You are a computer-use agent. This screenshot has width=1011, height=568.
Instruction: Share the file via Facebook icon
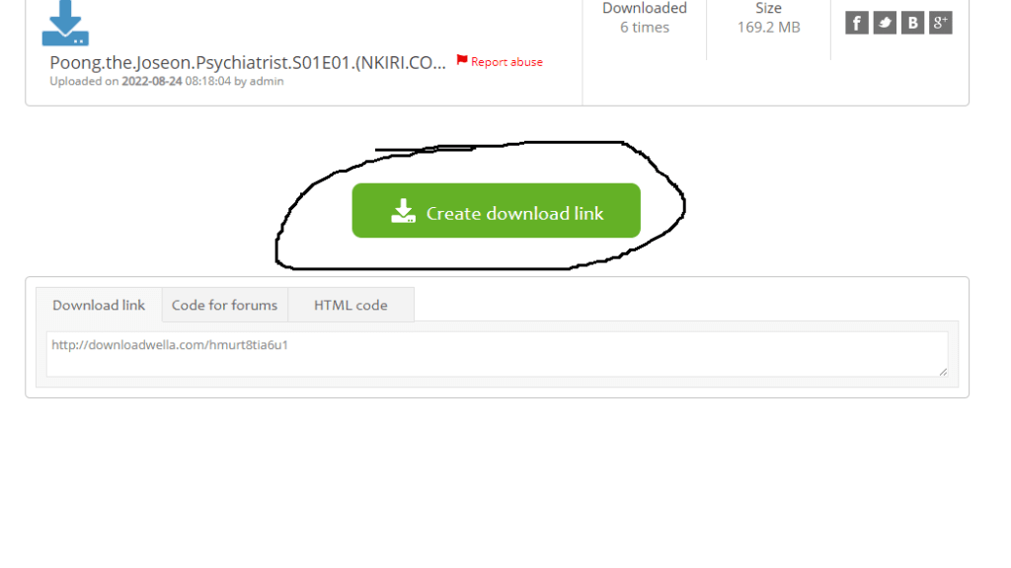click(x=856, y=24)
